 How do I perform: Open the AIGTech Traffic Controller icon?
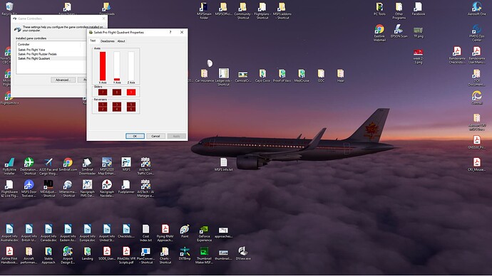[145, 166]
